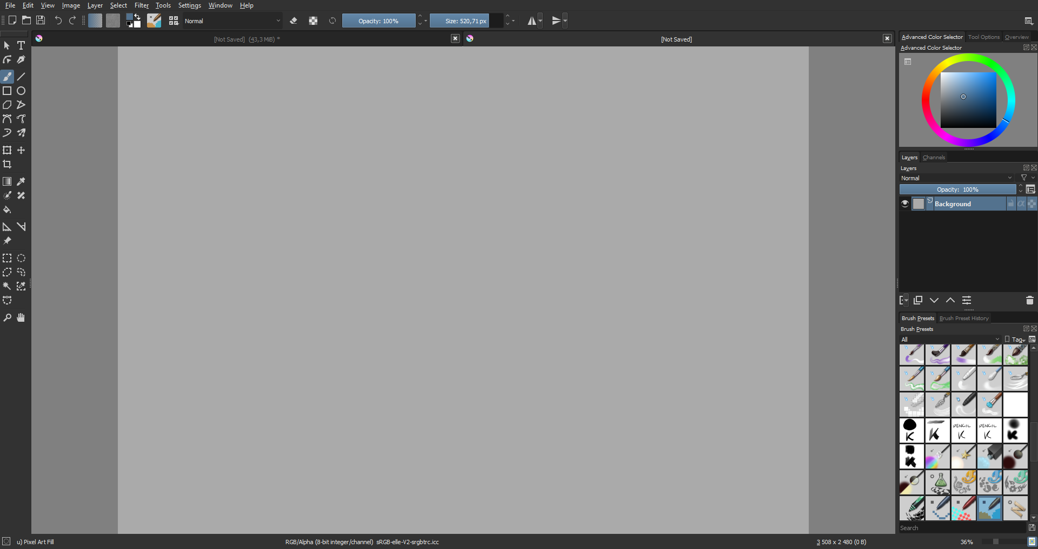Select the Measure tool
This screenshot has width=1038, height=549.
click(x=21, y=227)
